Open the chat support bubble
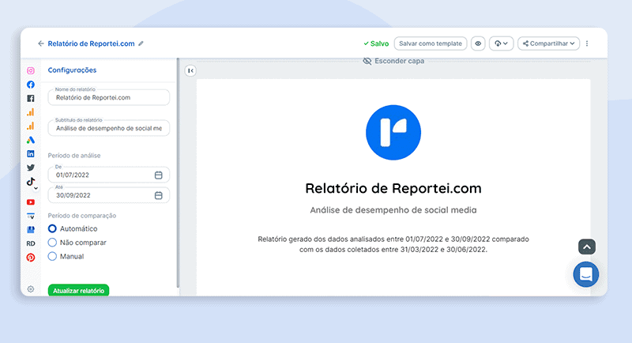This screenshot has height=343, width=632. (585, 274)
